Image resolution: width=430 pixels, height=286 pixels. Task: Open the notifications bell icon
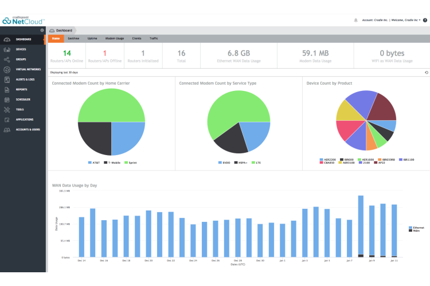coord(356,20)
